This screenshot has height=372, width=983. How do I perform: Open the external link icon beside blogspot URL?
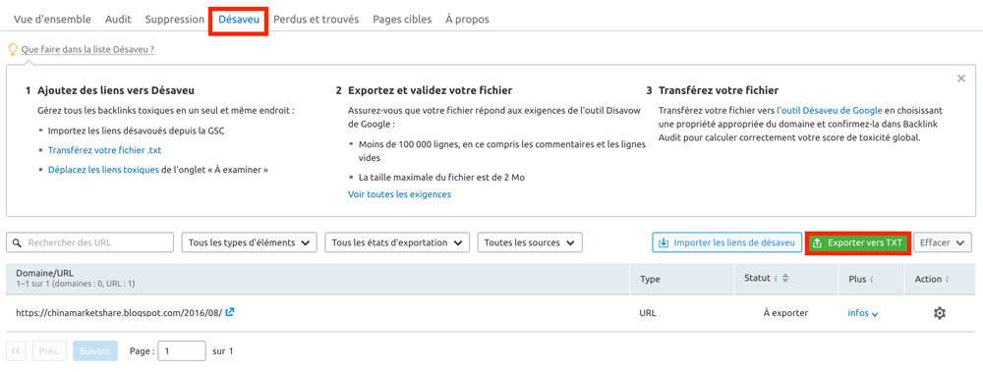pos(230,312)
